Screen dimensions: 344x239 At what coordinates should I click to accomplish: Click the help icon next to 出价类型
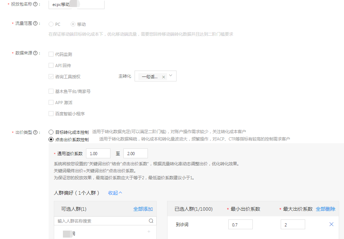[x=36, y=132]
